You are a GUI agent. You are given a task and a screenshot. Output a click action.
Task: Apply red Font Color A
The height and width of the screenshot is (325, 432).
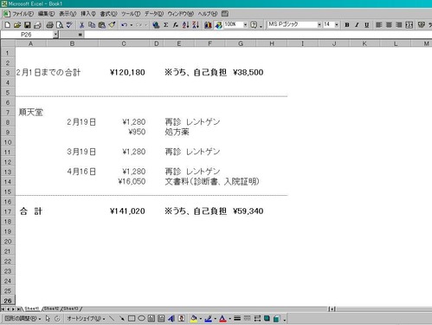pyautogui.click(x=222, y=319)
